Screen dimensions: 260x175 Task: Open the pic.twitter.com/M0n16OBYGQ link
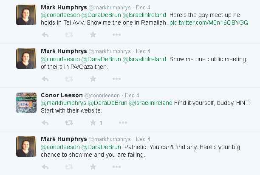point(209,22)
